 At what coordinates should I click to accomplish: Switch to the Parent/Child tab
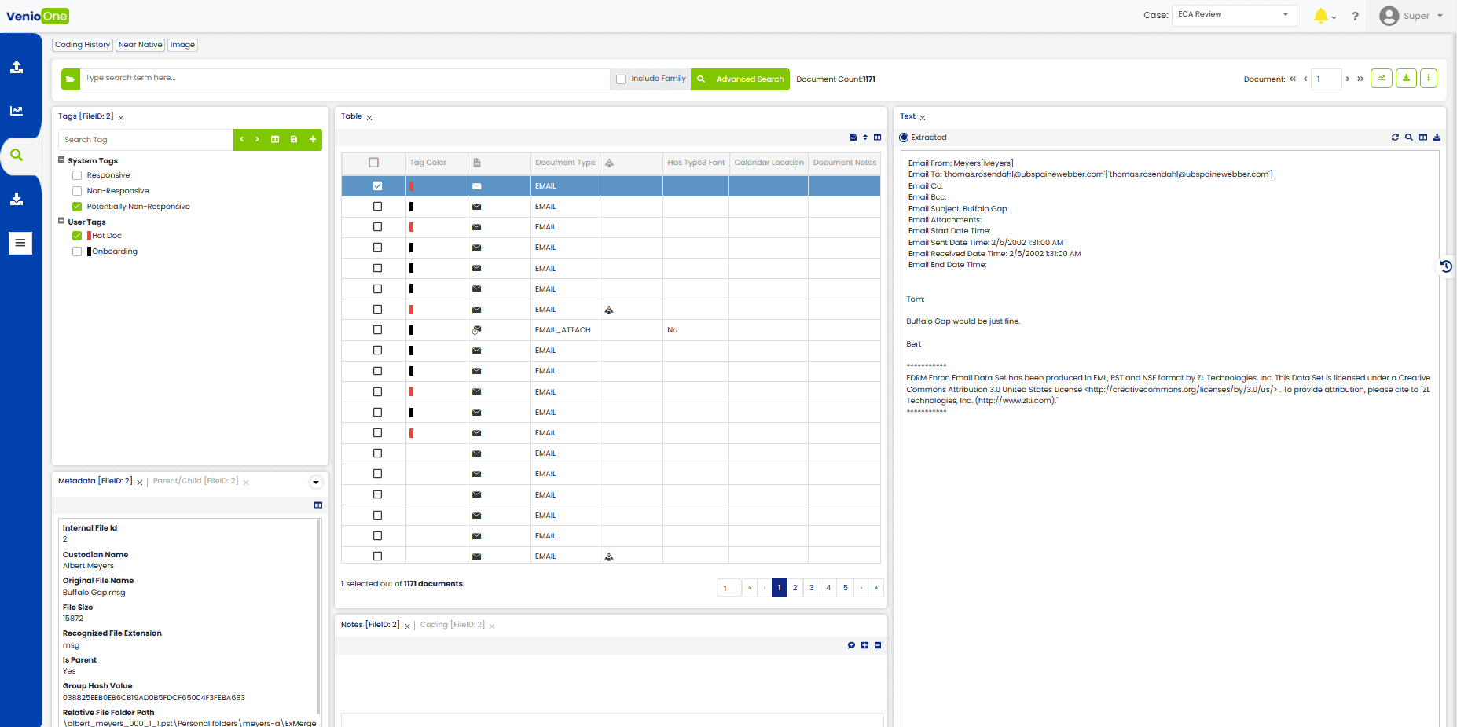tap(195, 481)
